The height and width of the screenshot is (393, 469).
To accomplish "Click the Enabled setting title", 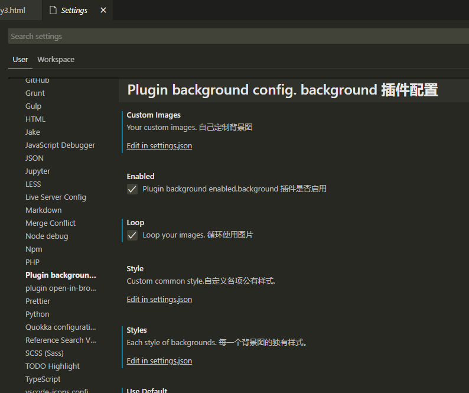I will click(141, 177).
